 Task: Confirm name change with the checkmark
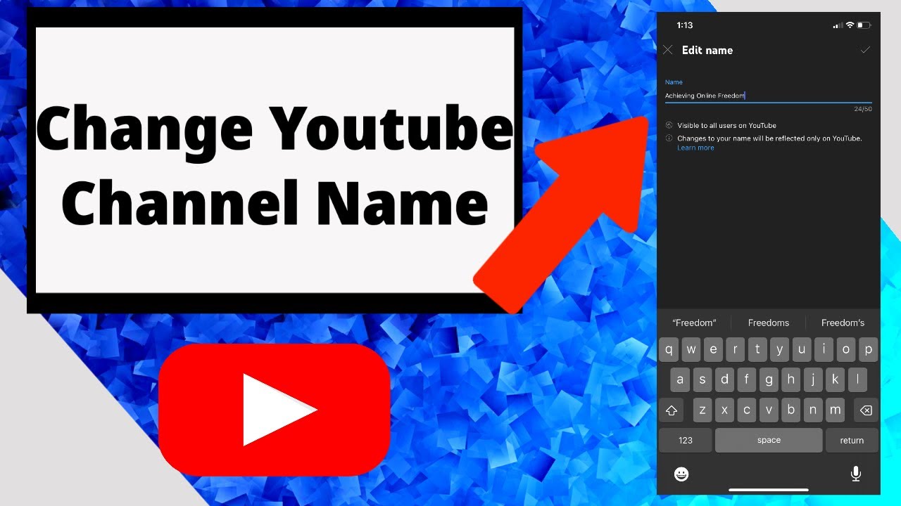click(x=865, y=50)
